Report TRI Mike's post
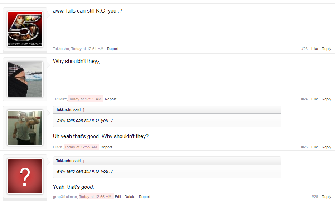 coord(111,99)
